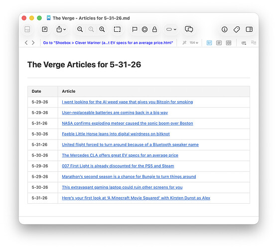Open 'NASA confirms exploding meteor' article link
Image resolution: width=277 pixels, height=249 pixels.
[128, 124]
